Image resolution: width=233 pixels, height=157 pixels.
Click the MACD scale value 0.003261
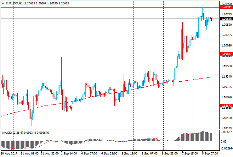coord(226,132)
